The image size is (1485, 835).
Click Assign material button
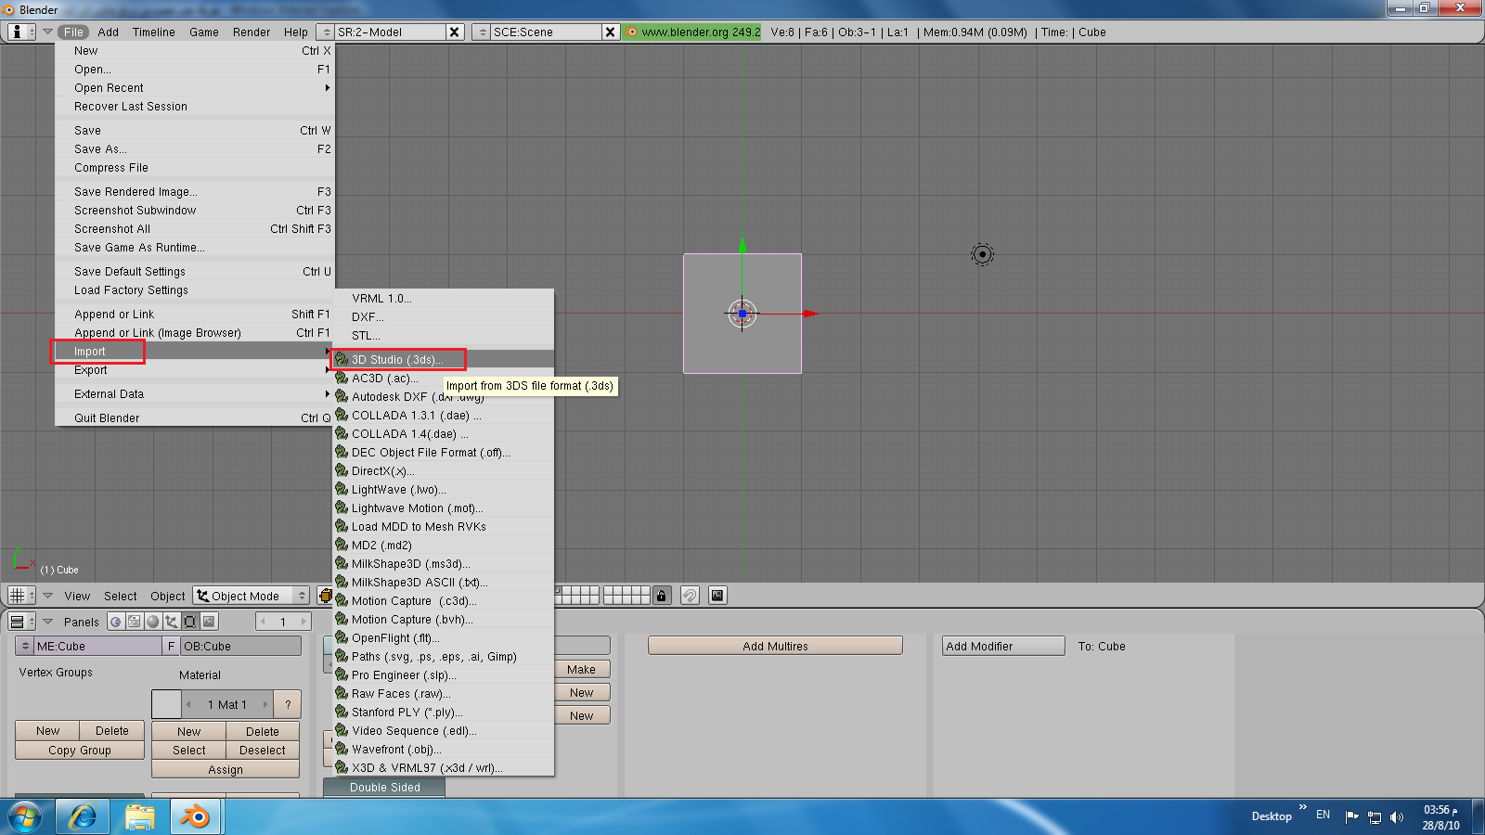[226, 769]
